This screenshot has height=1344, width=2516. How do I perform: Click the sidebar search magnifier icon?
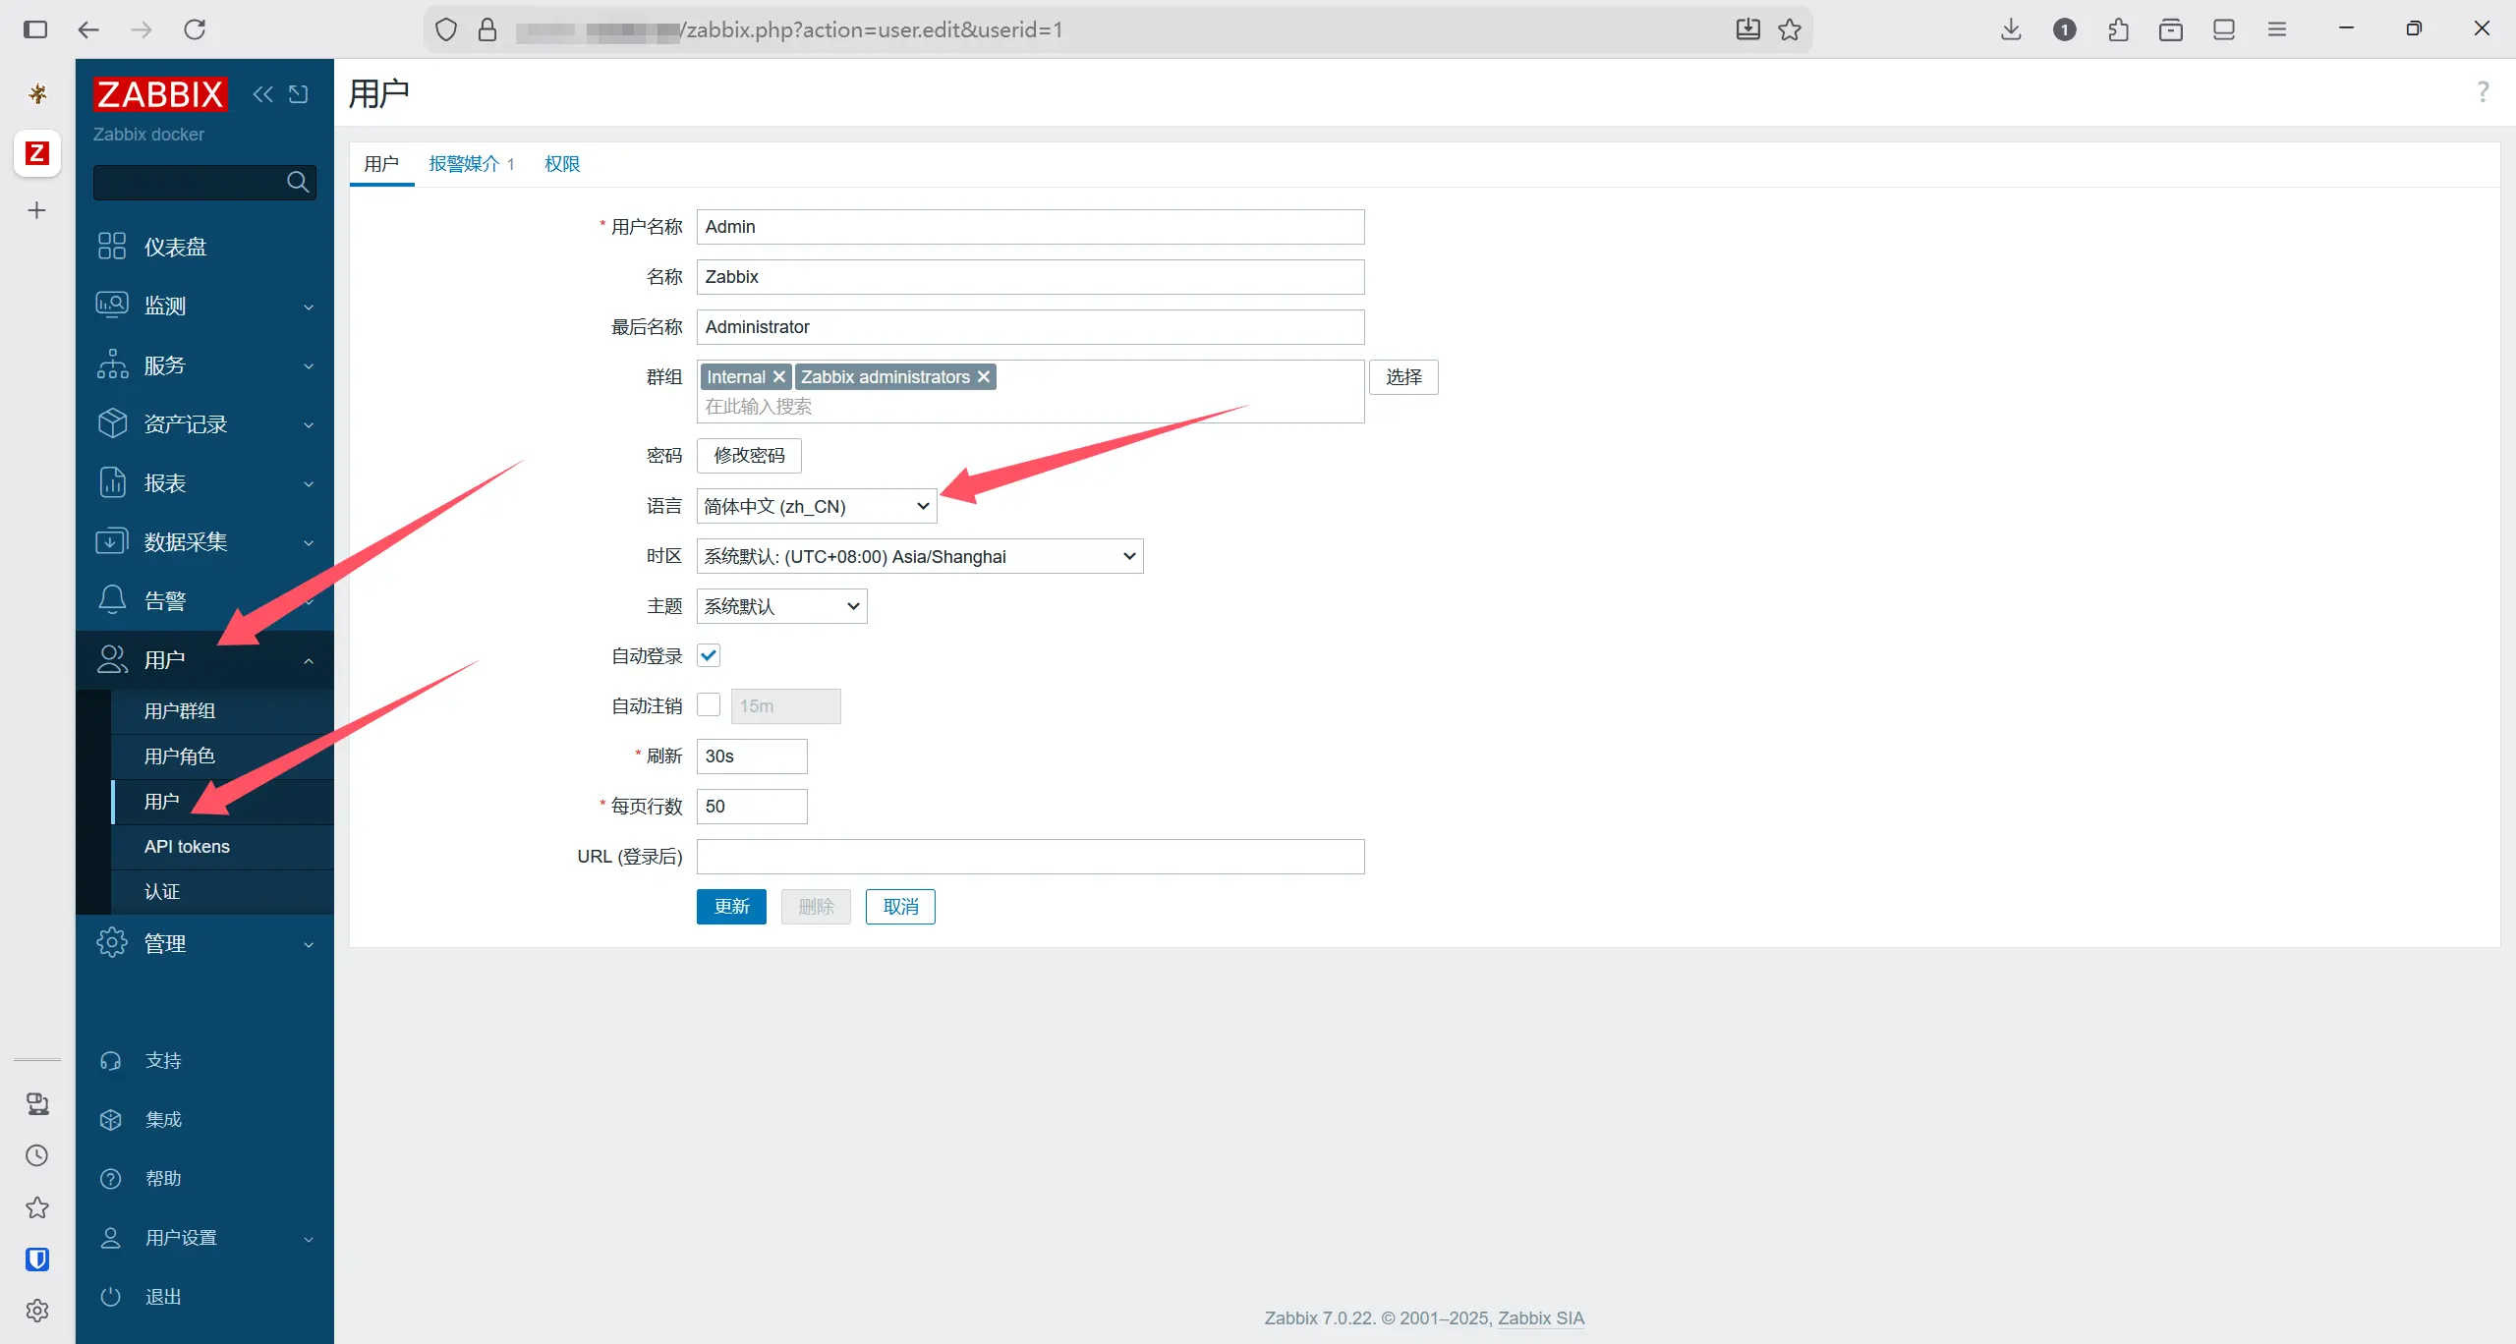pos(298,182)
